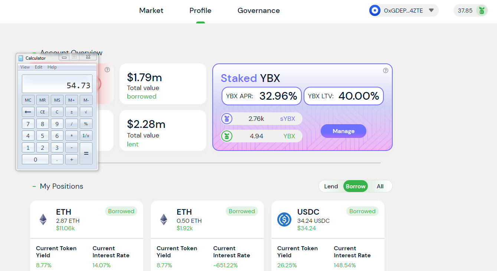Click the help icon on Staked YBX panel
Image resolution: width=497 pixels, height=271 pixels.
(385, 70)
